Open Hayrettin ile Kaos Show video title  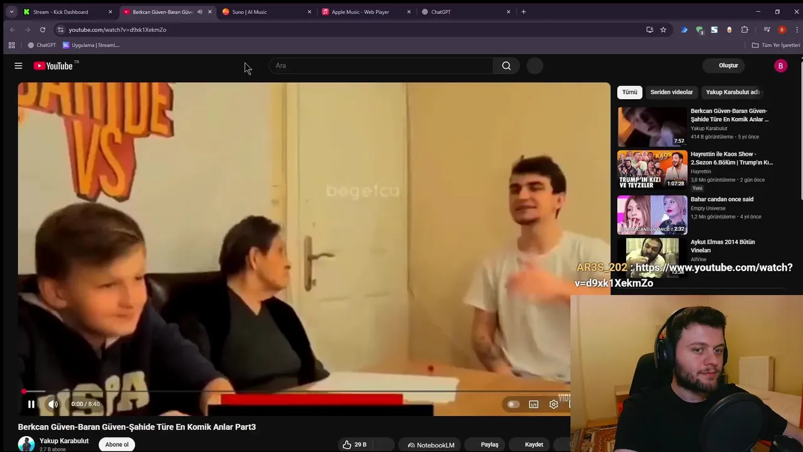(731, 158)
